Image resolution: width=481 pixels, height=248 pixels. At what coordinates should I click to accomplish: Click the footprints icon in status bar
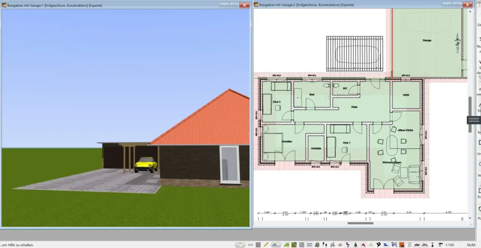coord(325,244)
